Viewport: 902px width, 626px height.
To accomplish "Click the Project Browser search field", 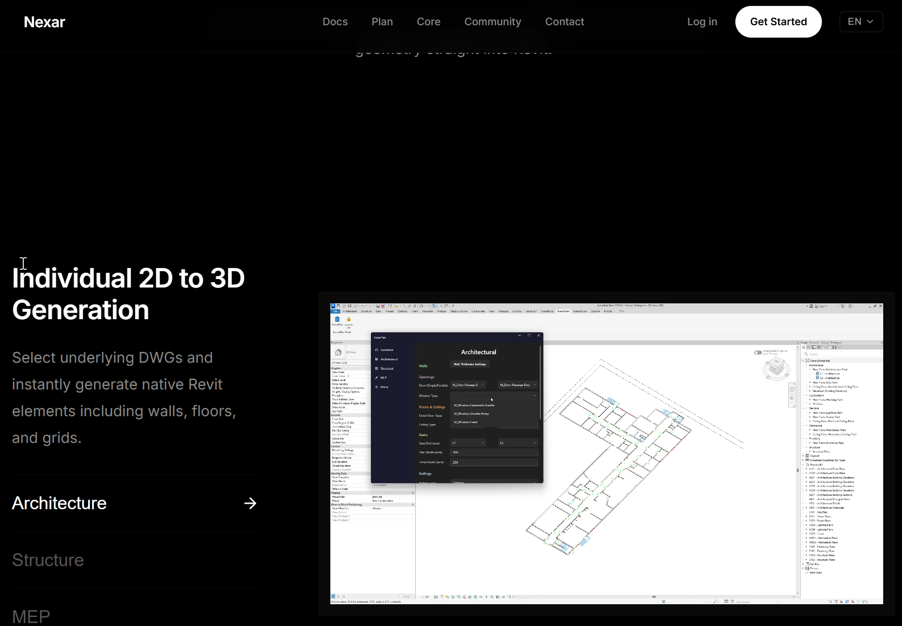I will pyautogui.click(x=843, y=354).
